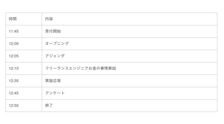Click the word エンジニア in the table

click(x=78, y=68)
